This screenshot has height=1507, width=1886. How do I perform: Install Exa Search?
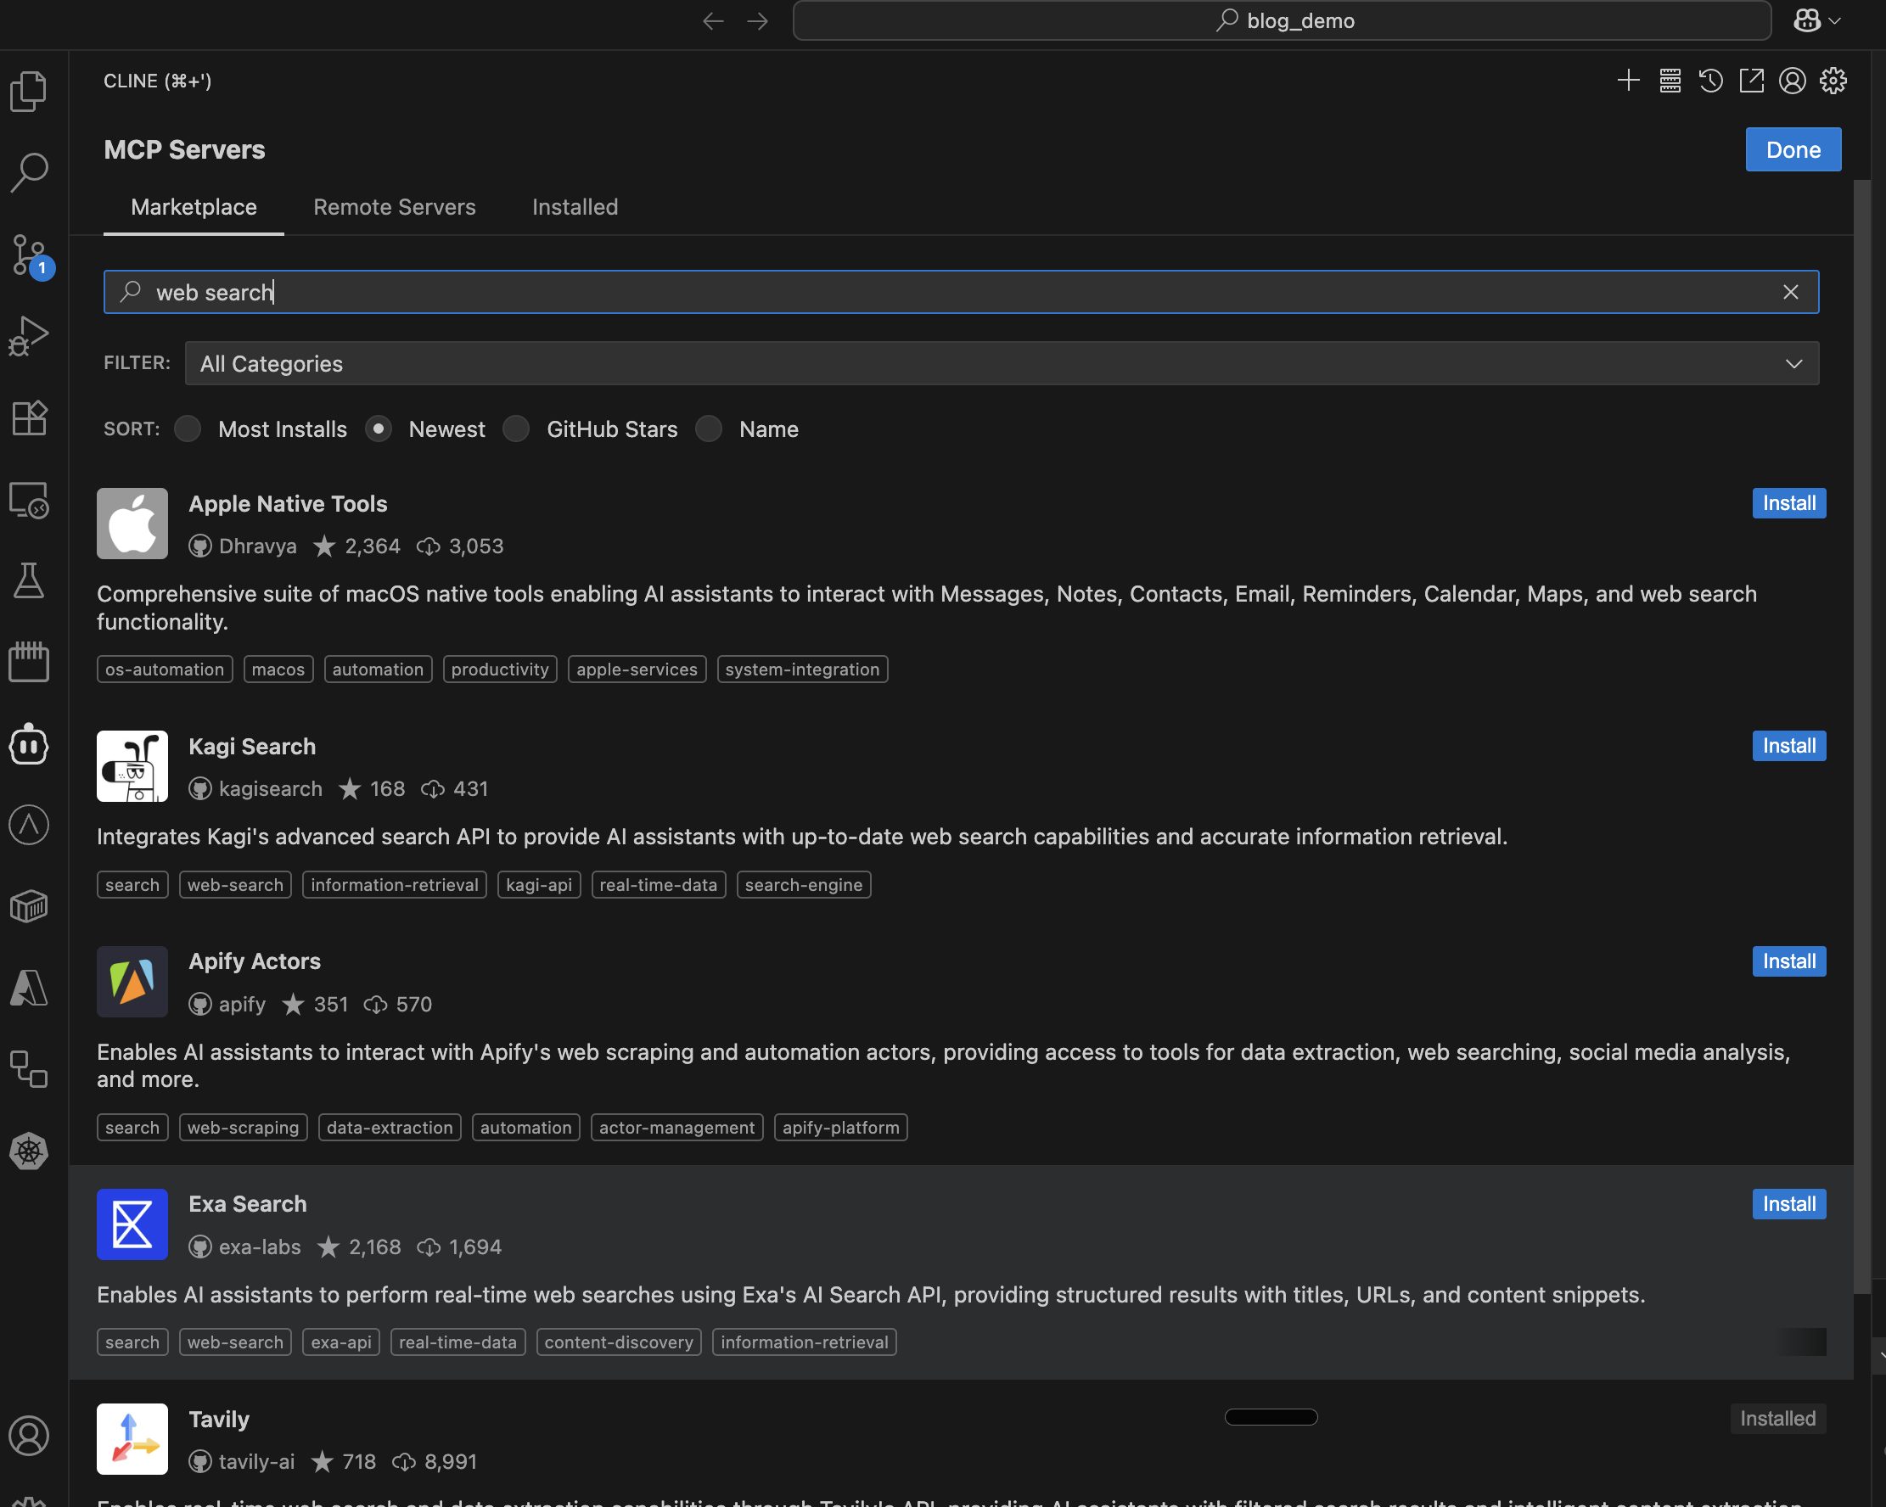(x=1789, y=1203)
